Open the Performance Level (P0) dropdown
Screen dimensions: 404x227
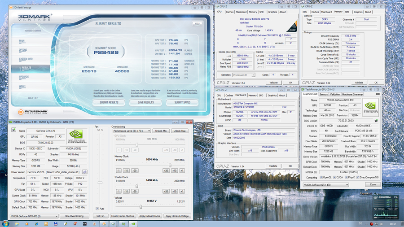point(132,131)
